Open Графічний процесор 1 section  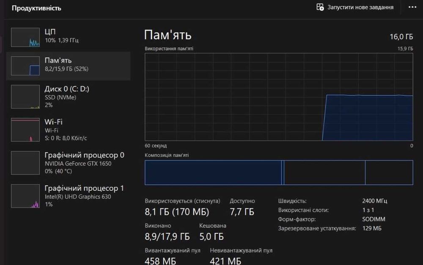(68, 196)
